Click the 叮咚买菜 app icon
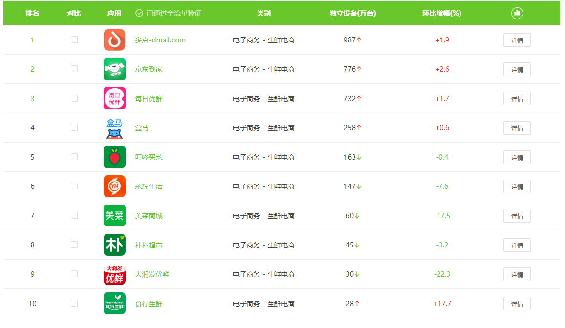This screenshot has width=565, height=328. click(114, 157)
